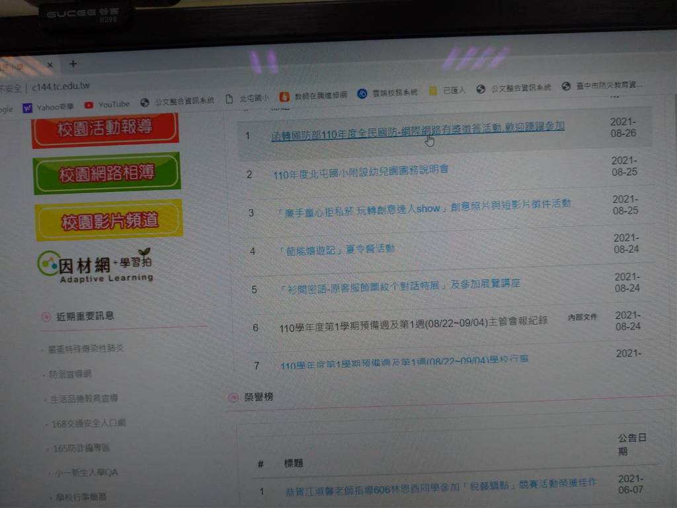Open the 嚴重特殊傳染性肺炎 sidebar link
This screenshot has height=508, width=677.
pyautogui.click(x=85, y=349)
